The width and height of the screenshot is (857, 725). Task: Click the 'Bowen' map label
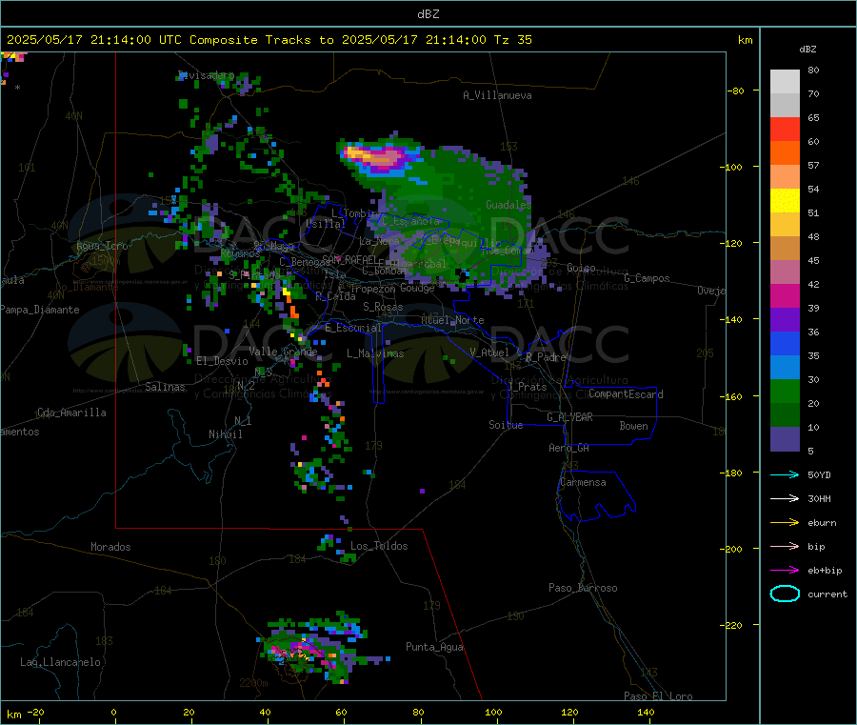[633, 426]
